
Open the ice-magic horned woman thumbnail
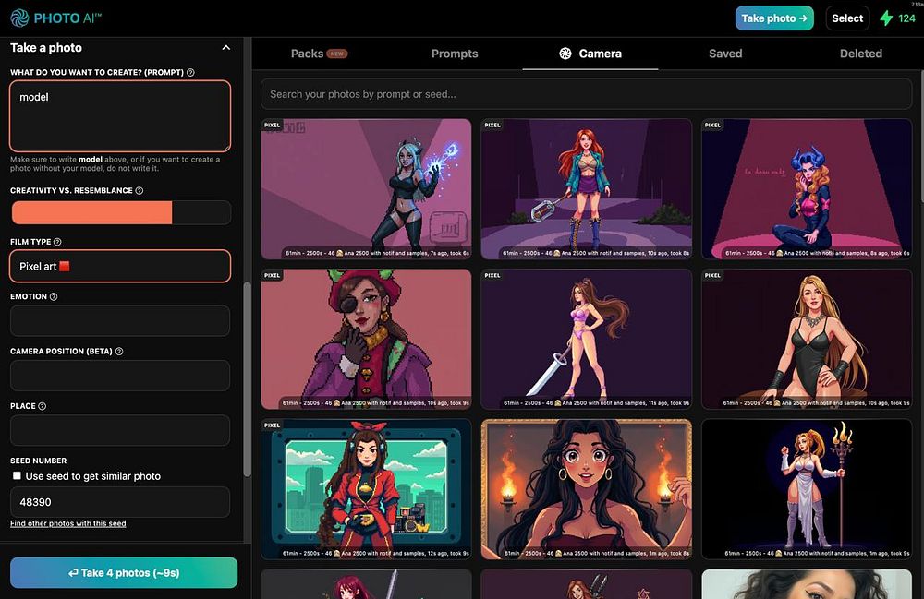[366, 189]
